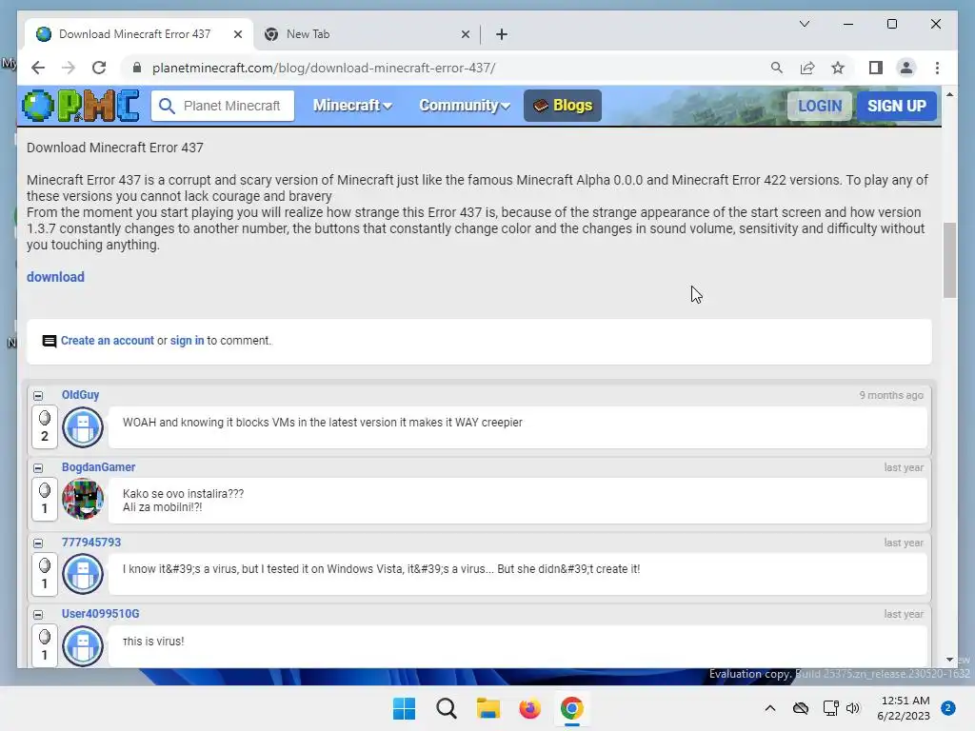Toggle the browser side panel
This screenshot has height=731, width=975.
(x=876, y=68)
